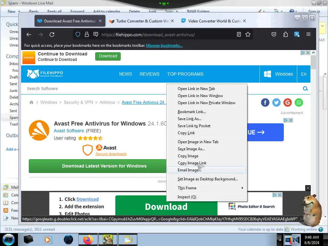
Task: Show hidden tray icons arrow
Action: 280,240
